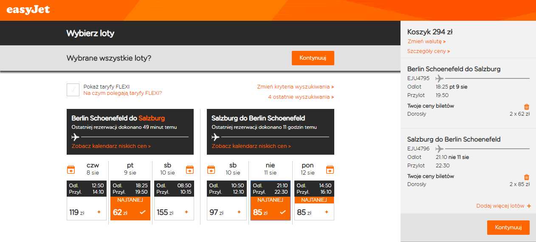Click flight number EJU4796
The height and width of the screenshot is (242, 536).
(x=418, y=149)
